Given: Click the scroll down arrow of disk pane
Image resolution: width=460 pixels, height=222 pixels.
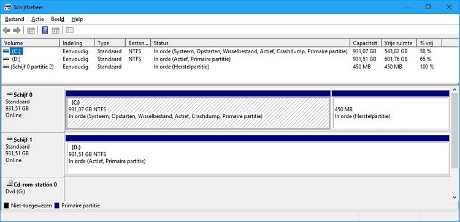Looking at the screenshot, I should 455,197.
